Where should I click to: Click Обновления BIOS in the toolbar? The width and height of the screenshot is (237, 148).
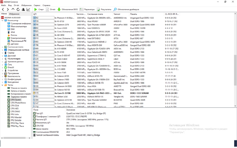click(67, 9)
